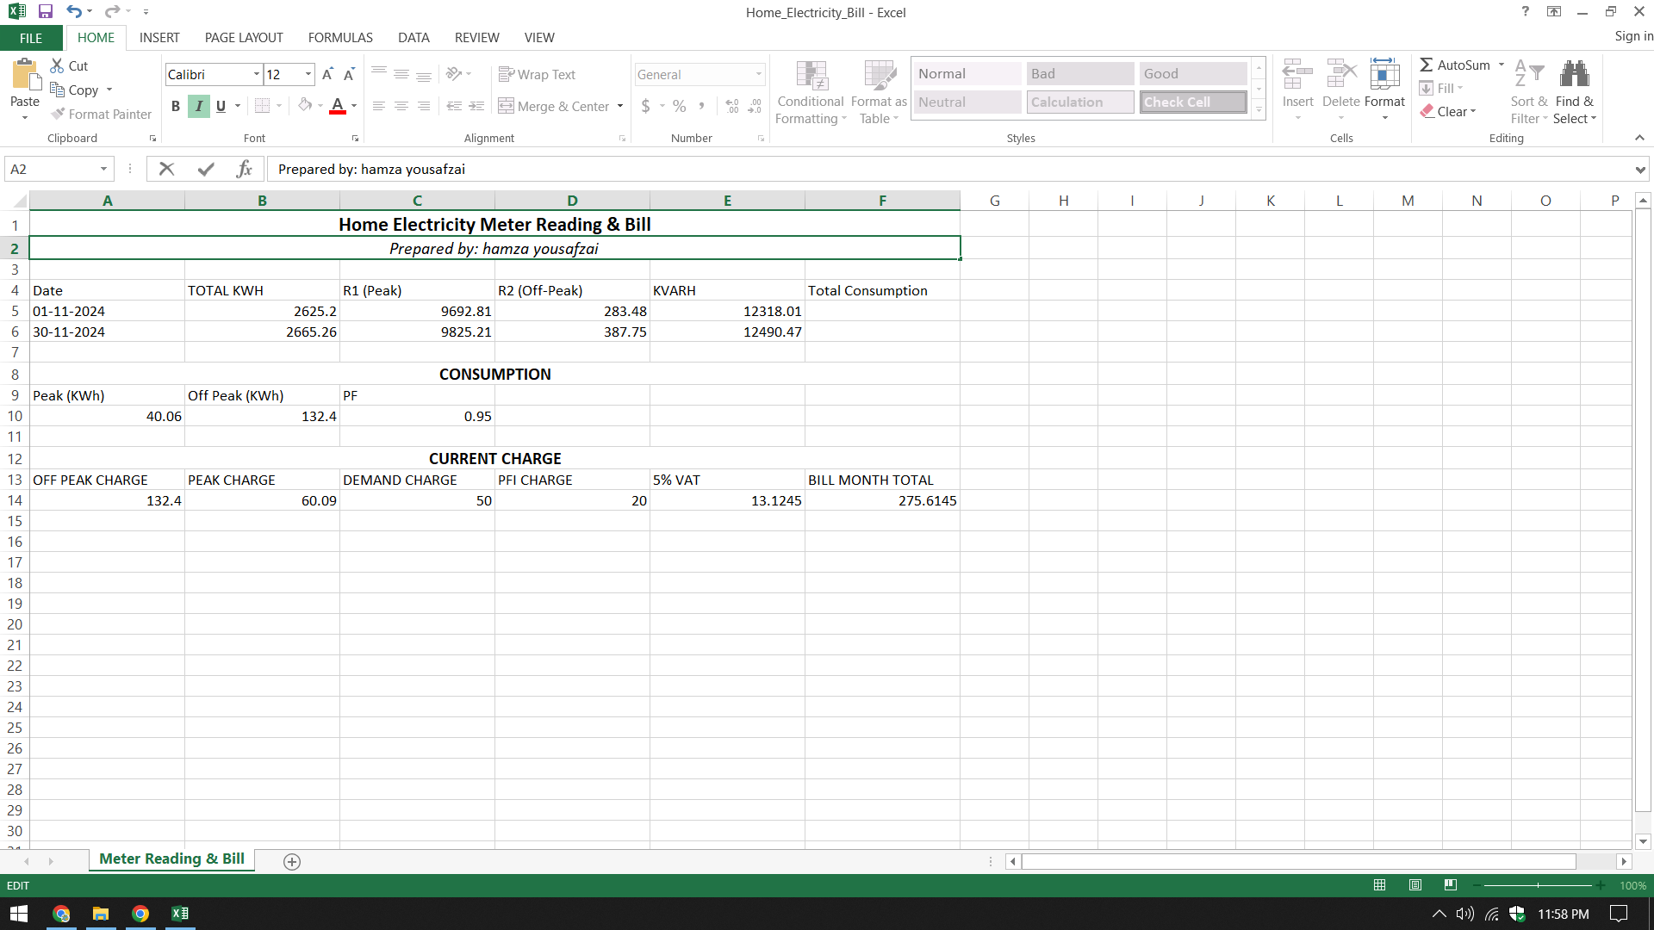Click the Redo arrow icon
The height and width of the screenshot is (930, 1654).
[x=112, y=12]
